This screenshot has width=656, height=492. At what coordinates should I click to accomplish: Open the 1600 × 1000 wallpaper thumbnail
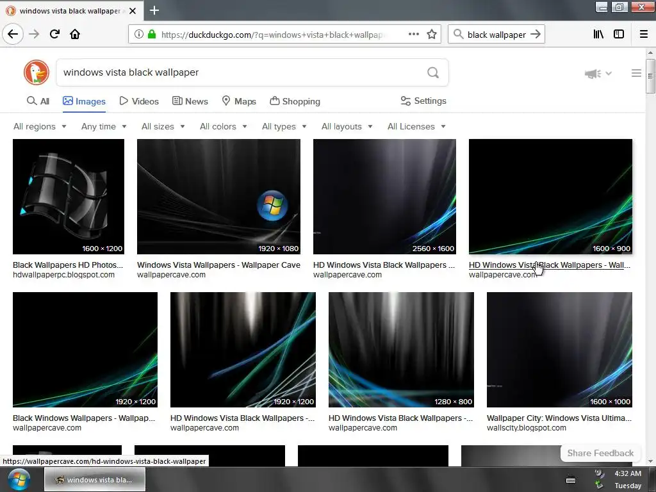(559, 350)
